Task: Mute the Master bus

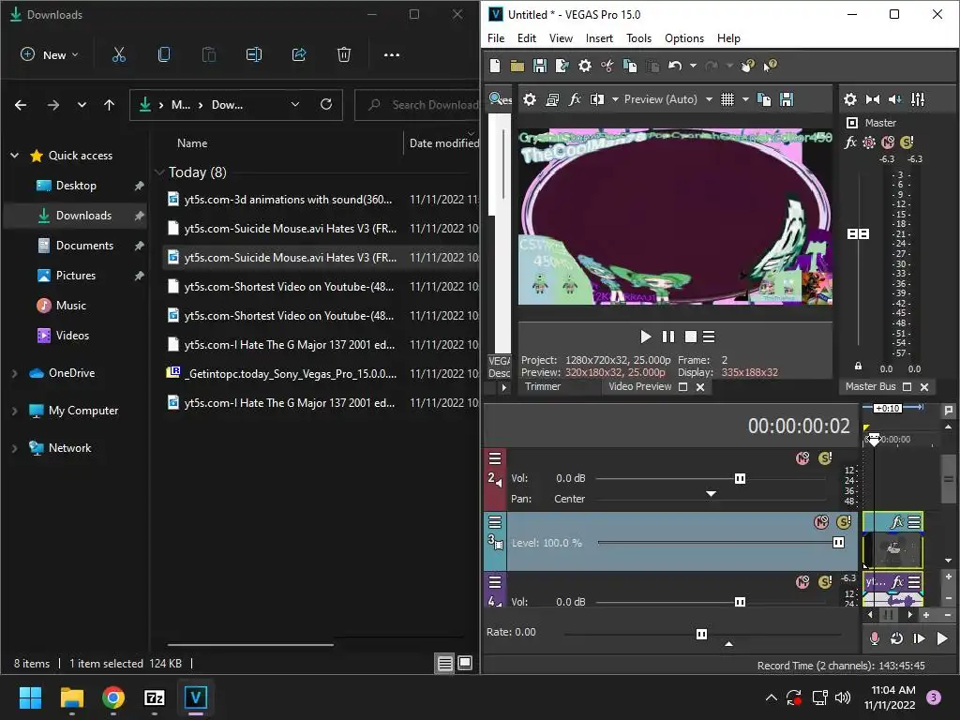Action: click(888, 142)
